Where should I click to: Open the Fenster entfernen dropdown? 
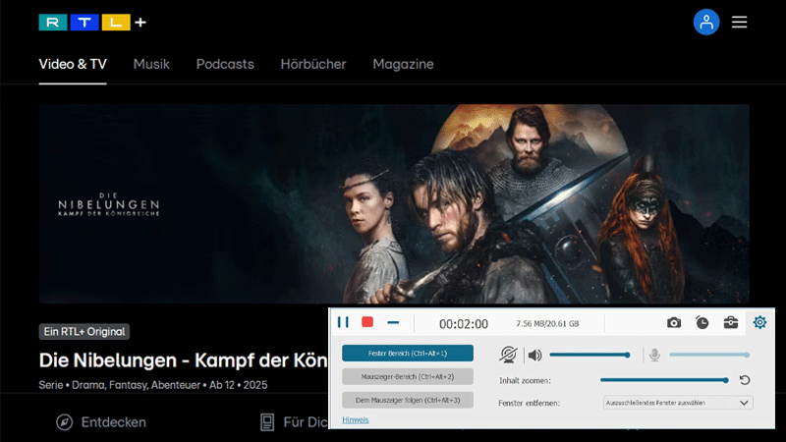(x=678, y=403)
